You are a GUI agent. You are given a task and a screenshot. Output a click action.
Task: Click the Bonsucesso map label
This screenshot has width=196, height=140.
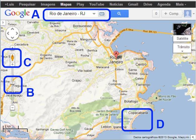(x=82, y=26)
